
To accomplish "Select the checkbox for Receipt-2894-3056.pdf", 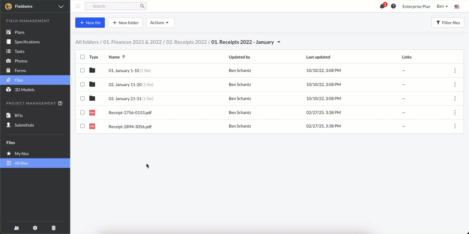I will tap(83, 126).
